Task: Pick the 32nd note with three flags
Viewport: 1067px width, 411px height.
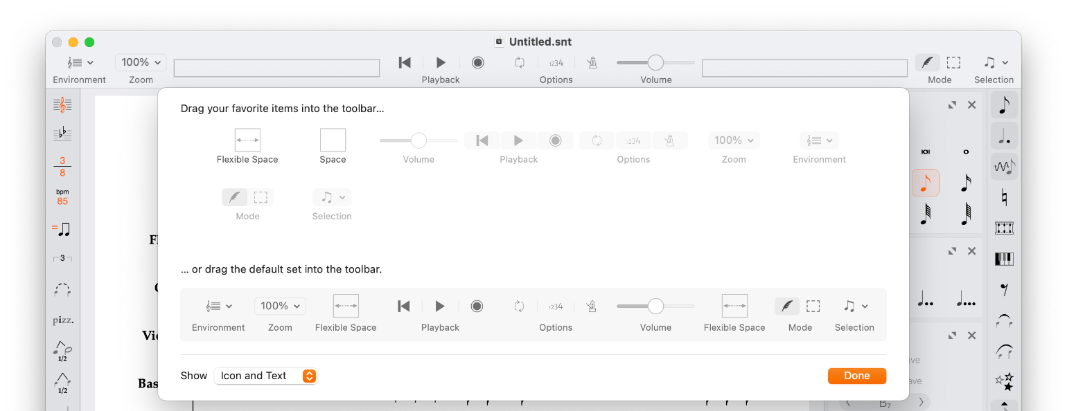Action: (x=925, y=214)
